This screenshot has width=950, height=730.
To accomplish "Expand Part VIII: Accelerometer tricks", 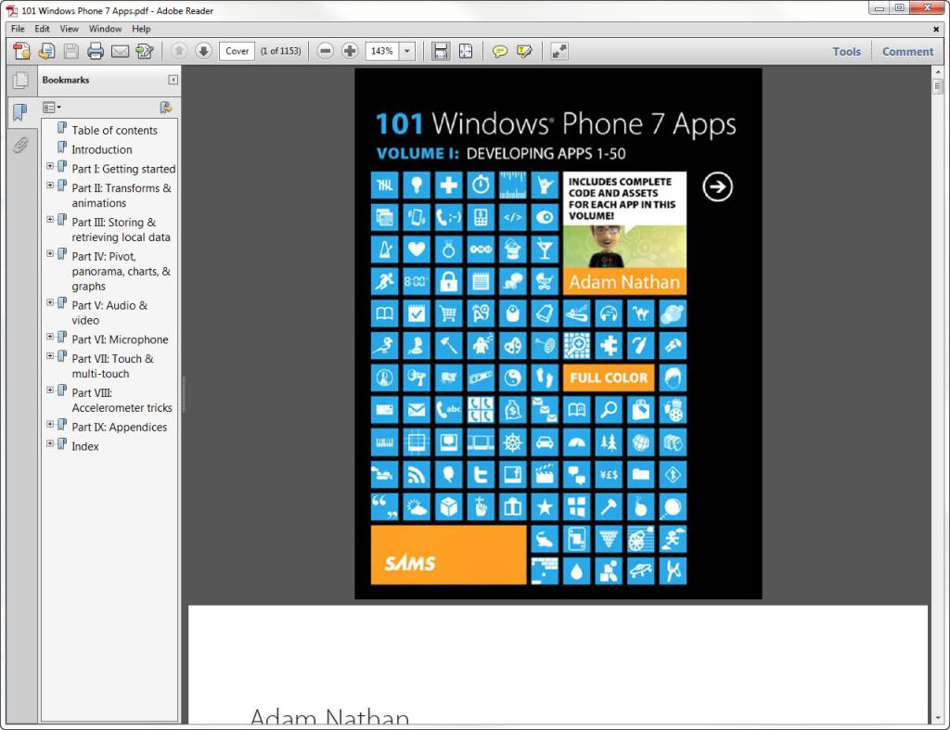I will click(50, 390).
